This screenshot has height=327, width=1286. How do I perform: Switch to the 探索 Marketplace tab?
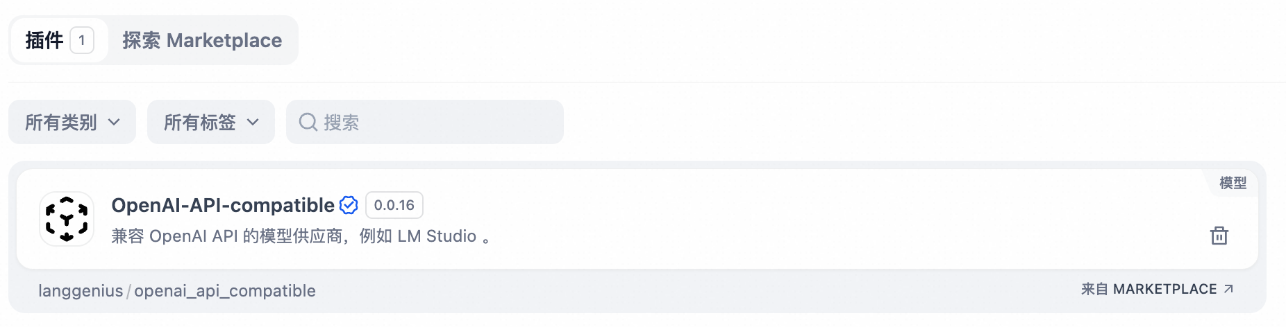(x=202, y=40)
